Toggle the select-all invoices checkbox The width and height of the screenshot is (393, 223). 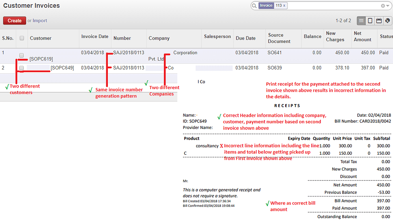point(21,38)
